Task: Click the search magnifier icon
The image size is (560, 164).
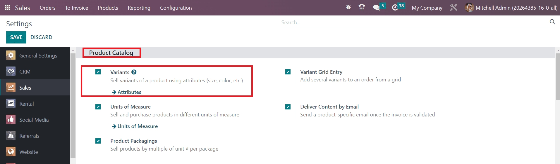Action: 552,22
